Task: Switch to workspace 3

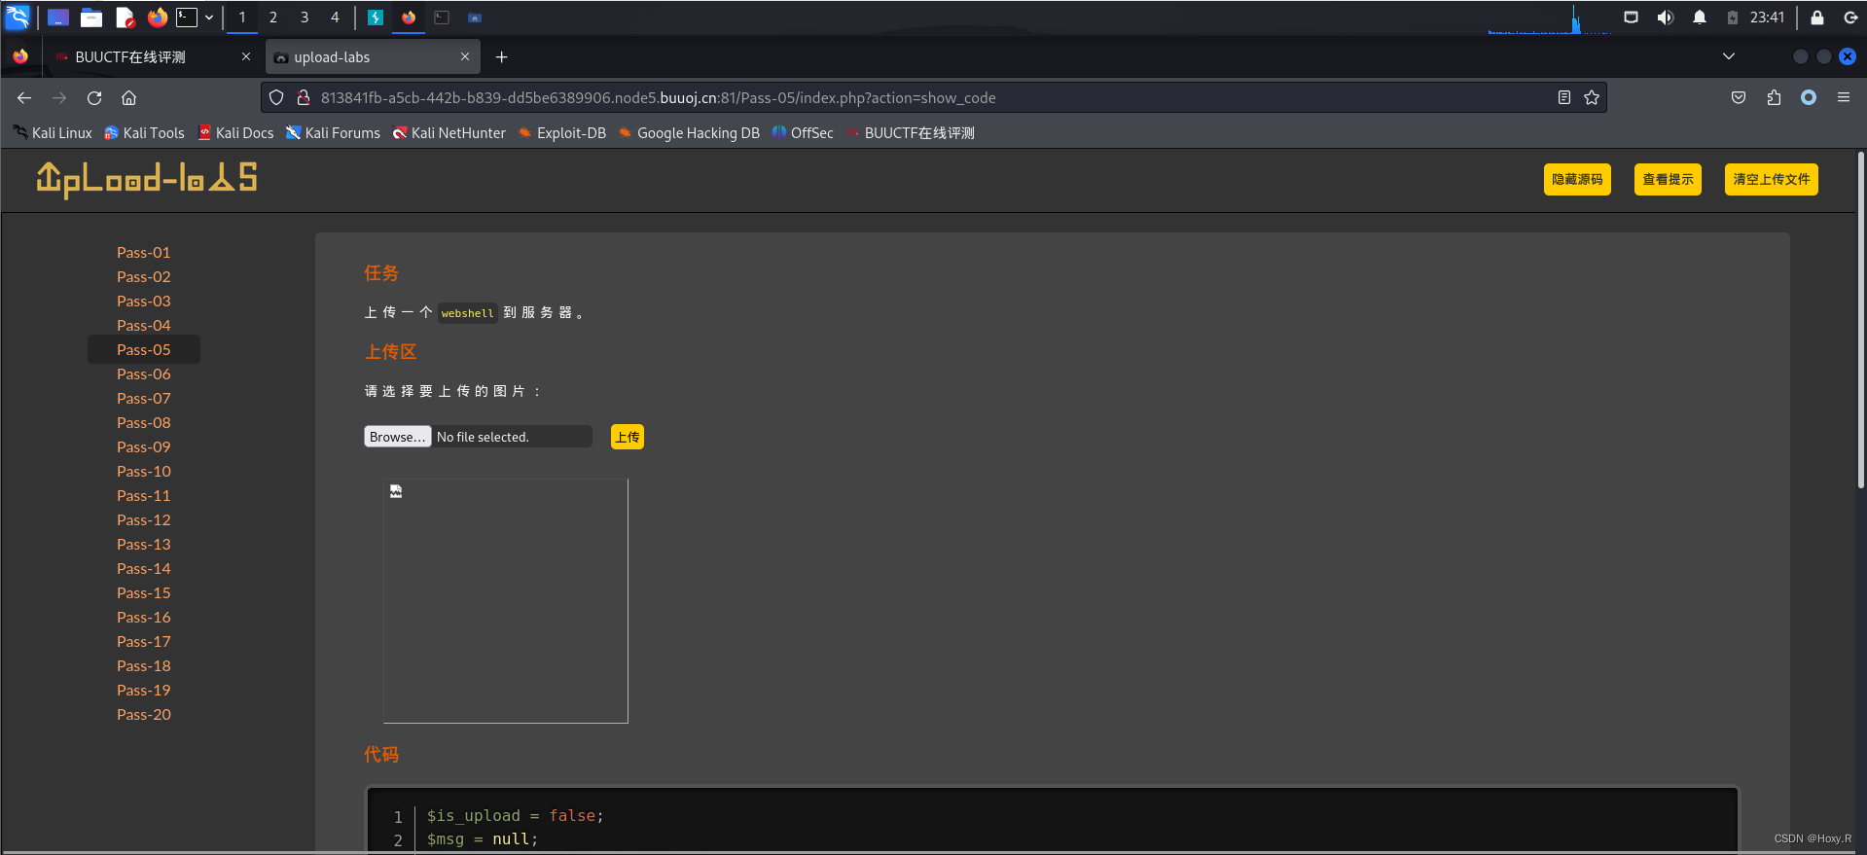Action: pyautogui.click(x=305, y=18)
